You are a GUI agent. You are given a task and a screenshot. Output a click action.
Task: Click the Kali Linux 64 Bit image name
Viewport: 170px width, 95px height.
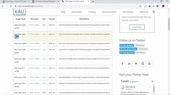(x=20, y=44)
